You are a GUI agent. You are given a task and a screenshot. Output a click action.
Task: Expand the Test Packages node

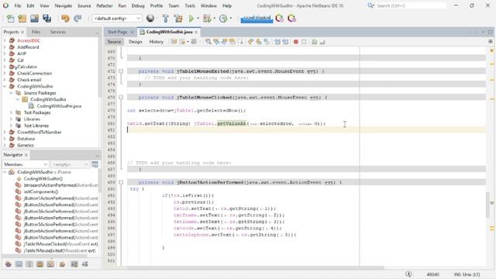click(x=11, y=112)
